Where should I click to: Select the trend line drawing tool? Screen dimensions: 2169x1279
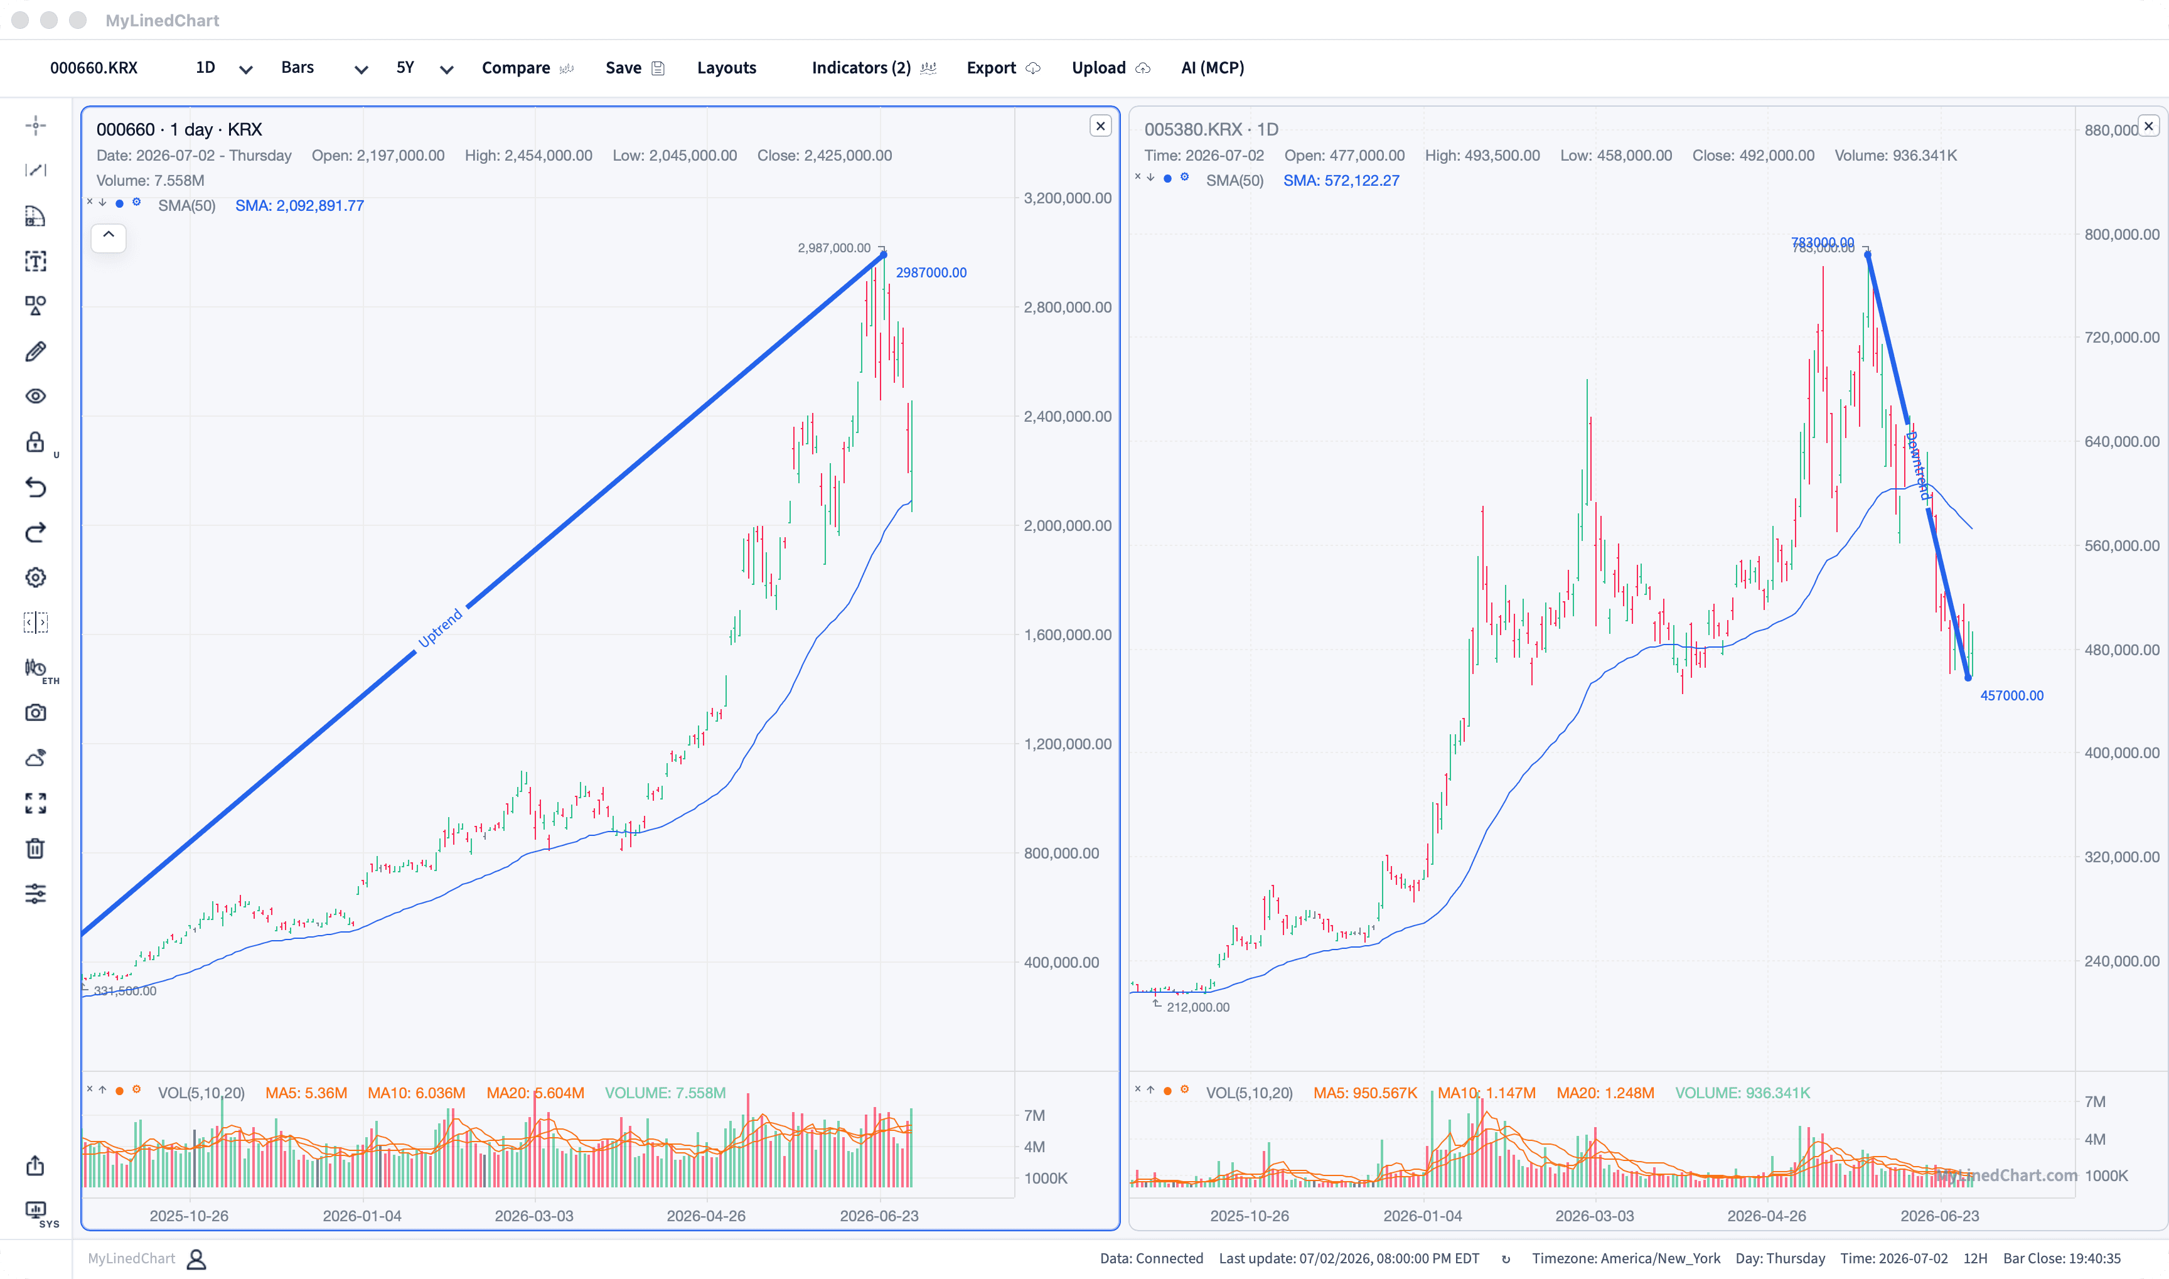(35, 171)
